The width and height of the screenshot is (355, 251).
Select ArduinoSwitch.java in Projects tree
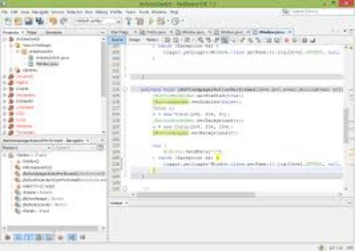[x=52, y=58]
